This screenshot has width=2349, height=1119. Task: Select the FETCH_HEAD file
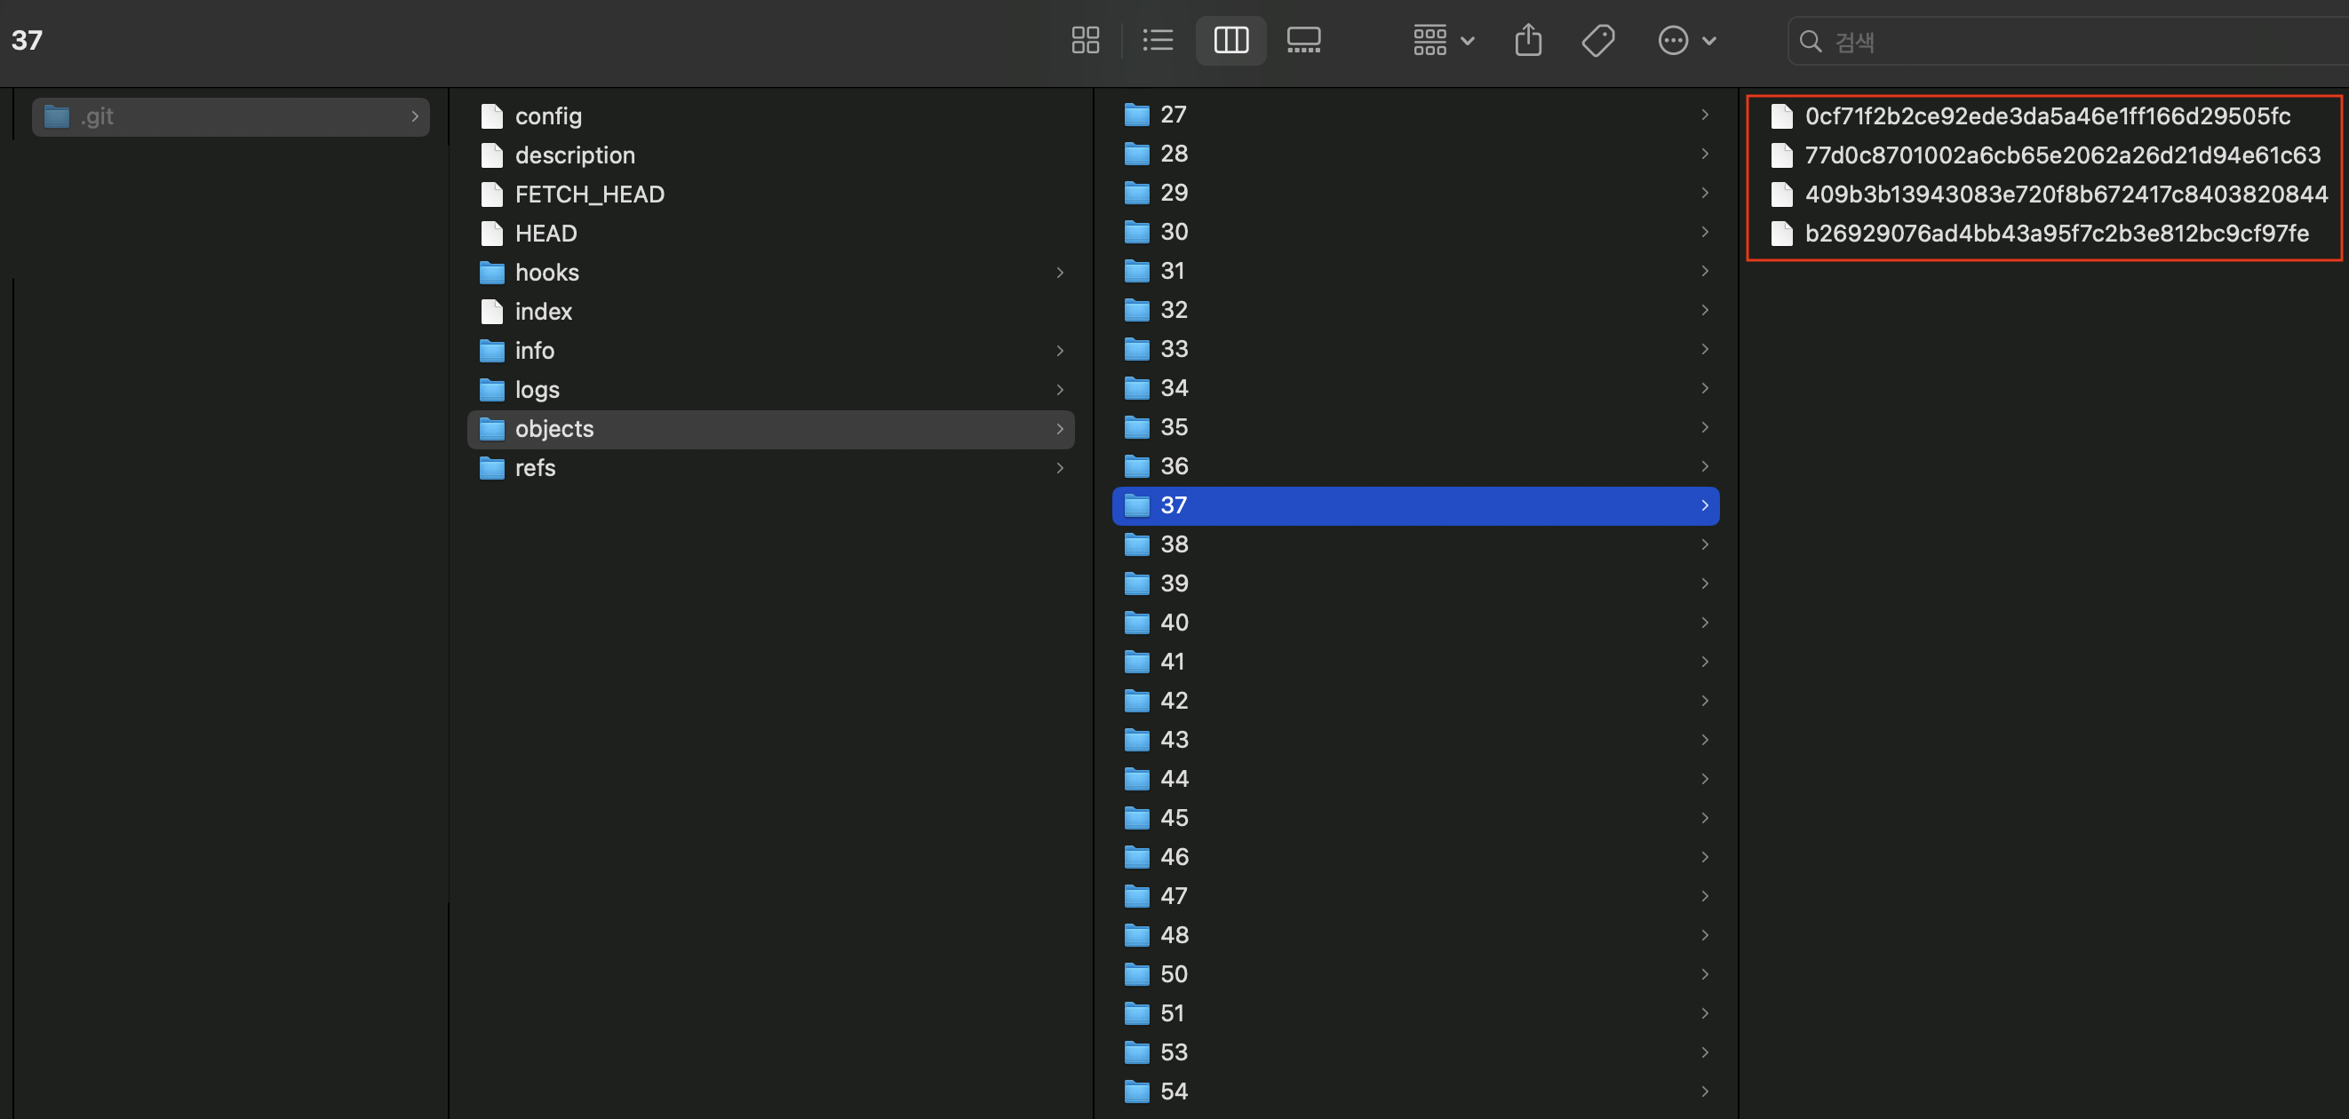pos(589,194)
